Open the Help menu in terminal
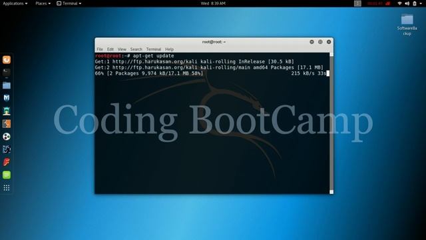The image size is (426, 240). (169, 49)
